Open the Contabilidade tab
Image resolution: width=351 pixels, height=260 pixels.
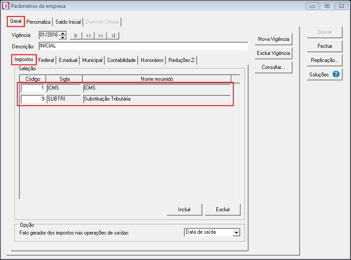(121, 60)
